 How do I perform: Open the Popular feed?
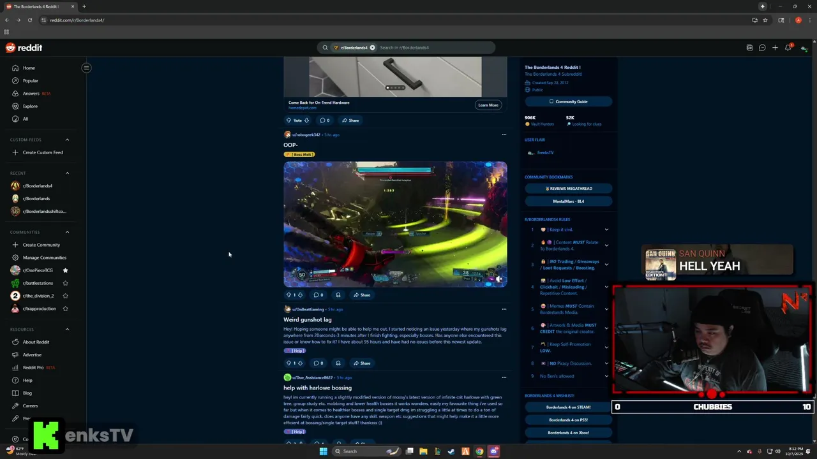coord(30,80)
